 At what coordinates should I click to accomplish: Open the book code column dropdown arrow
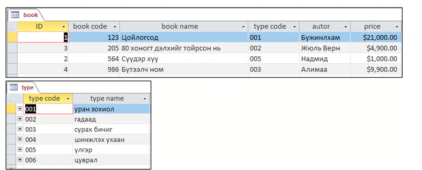pyautogui.click(x=115, y=27)
